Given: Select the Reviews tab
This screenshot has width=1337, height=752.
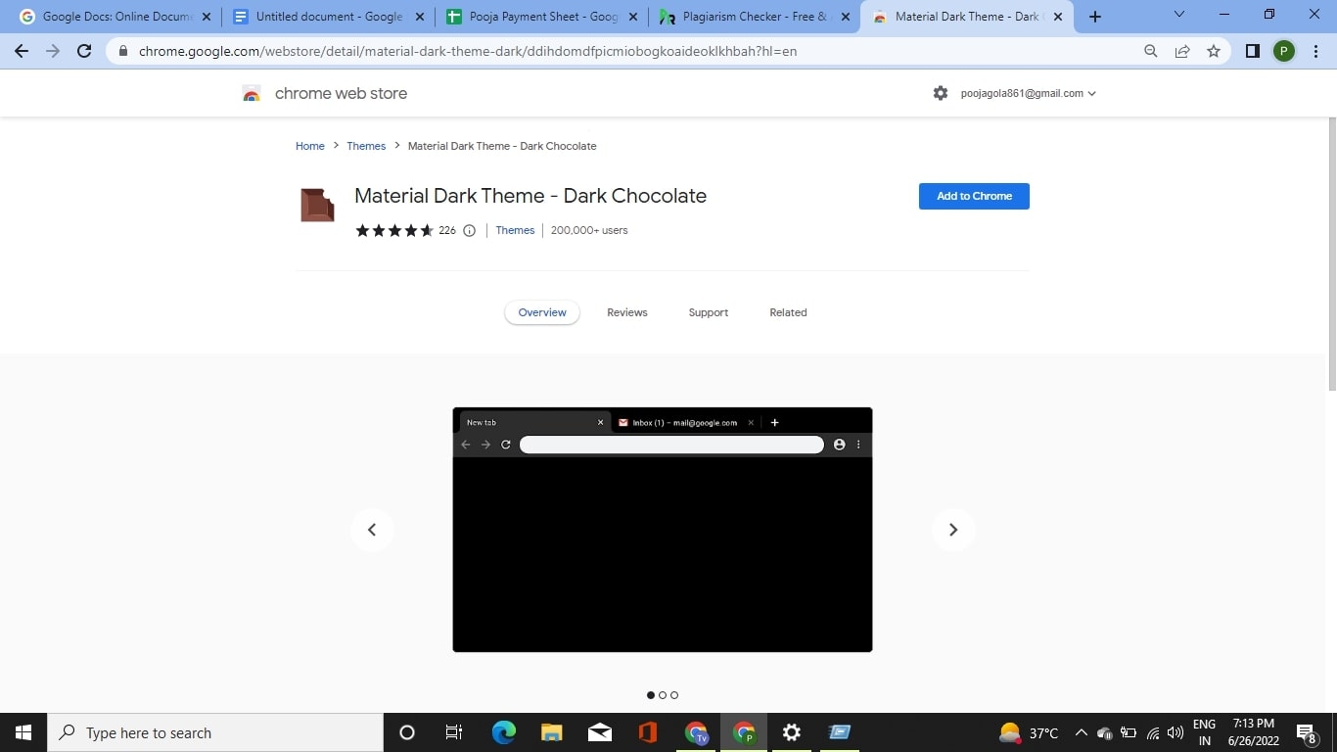Looking at the screenshot, I should (627, 312).
